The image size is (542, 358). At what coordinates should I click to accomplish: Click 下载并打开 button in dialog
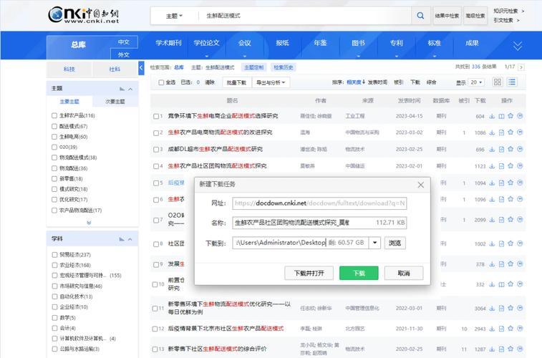[309, 274]
